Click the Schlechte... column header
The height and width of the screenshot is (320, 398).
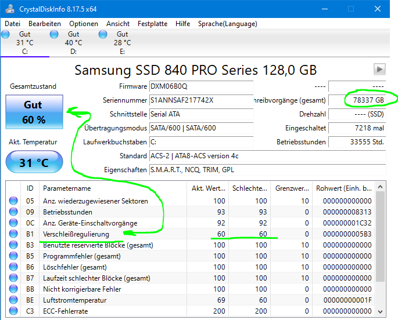coord(249,188)
